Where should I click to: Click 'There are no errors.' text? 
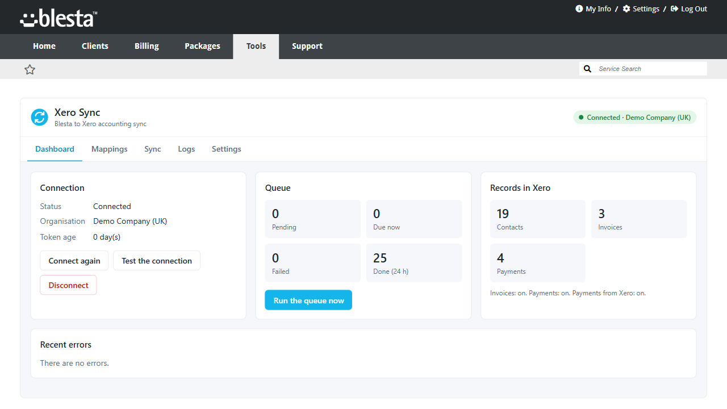[74, 363]
